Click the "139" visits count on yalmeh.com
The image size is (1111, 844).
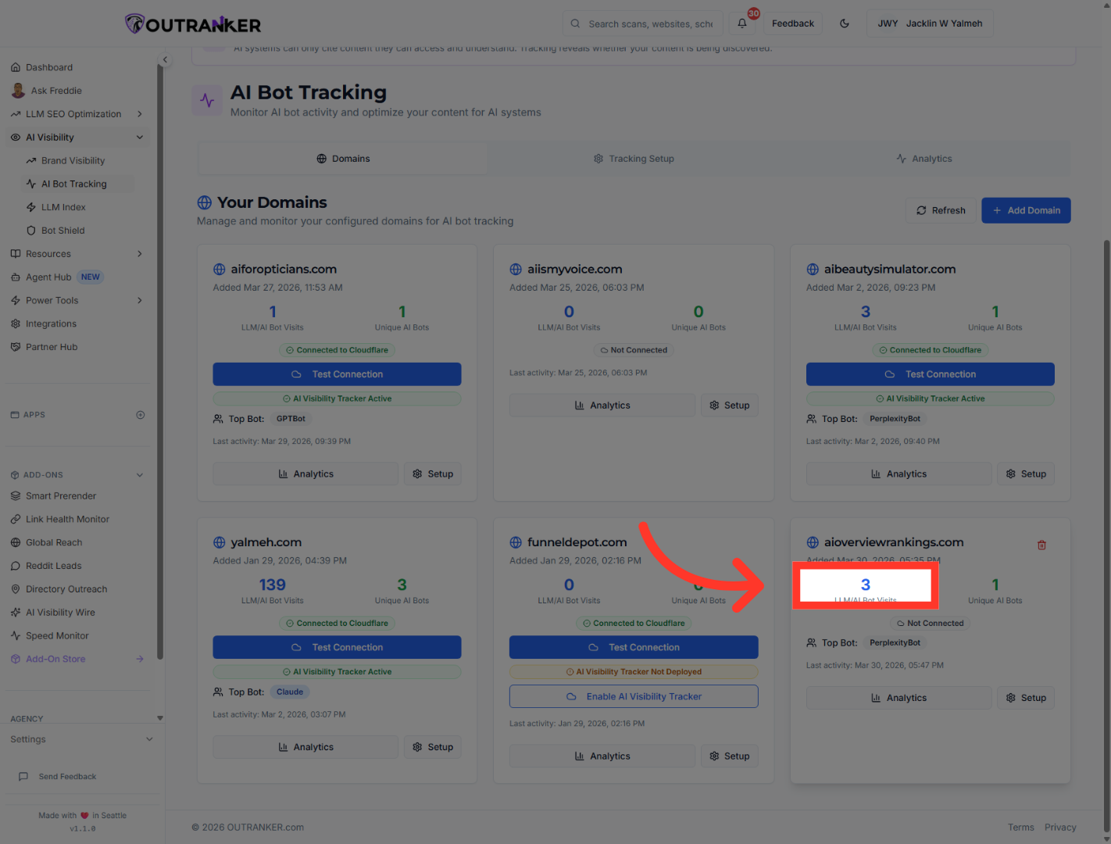click(x=273, y=585)
